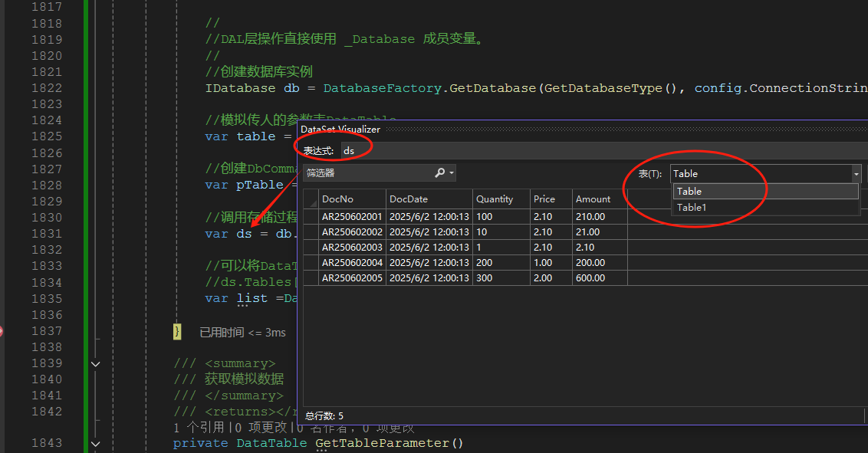Open the 表(T) table combo box arrow
Screen dimensions: 868x453
tap(856, 174)
